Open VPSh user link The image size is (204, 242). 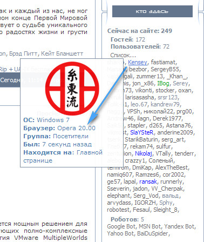(x=133, y=111)
